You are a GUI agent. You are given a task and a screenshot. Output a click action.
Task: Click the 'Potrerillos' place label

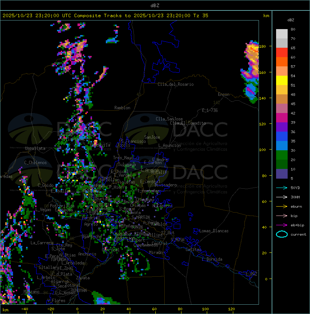[62, 205]
